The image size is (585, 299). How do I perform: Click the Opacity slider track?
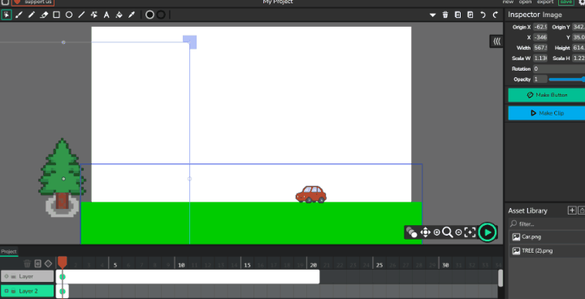tap(567, 79)
